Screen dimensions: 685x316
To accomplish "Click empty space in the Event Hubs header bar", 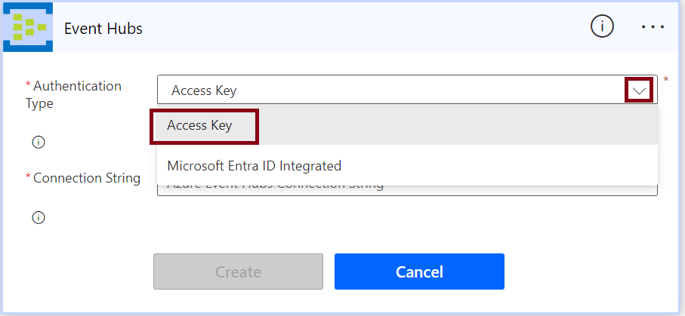I will (363, 27).
